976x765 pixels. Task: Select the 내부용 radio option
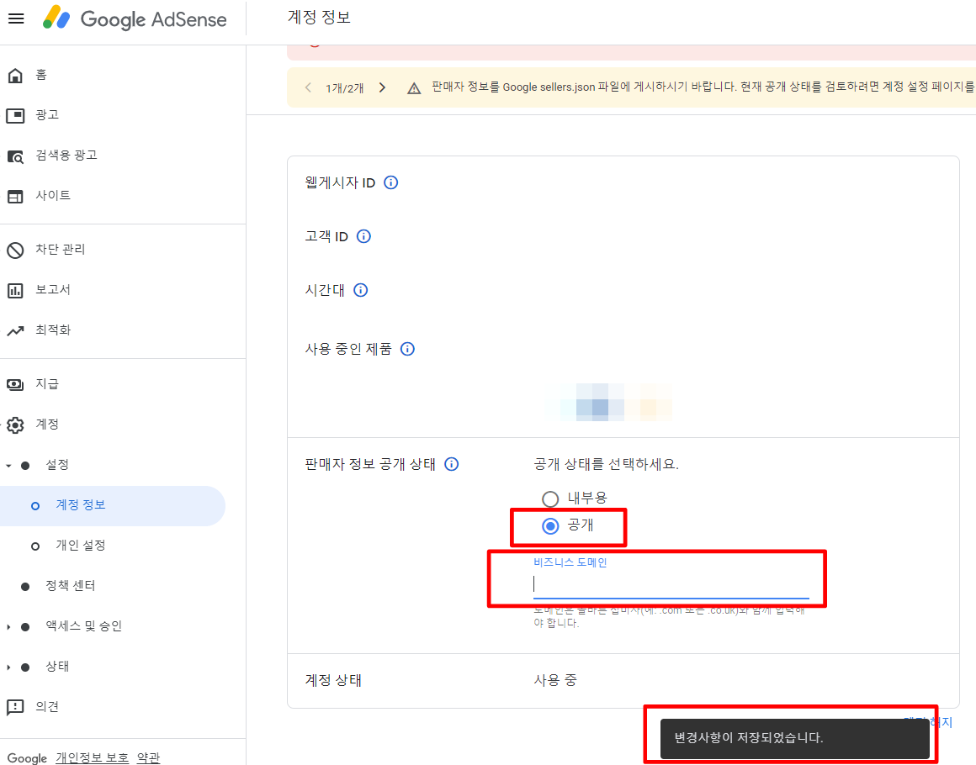(550, 499)
